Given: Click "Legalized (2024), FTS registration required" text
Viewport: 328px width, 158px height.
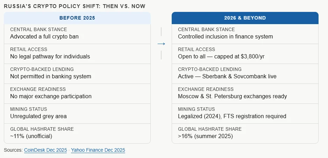Looking at the screenshot, I should pos(232,116).
